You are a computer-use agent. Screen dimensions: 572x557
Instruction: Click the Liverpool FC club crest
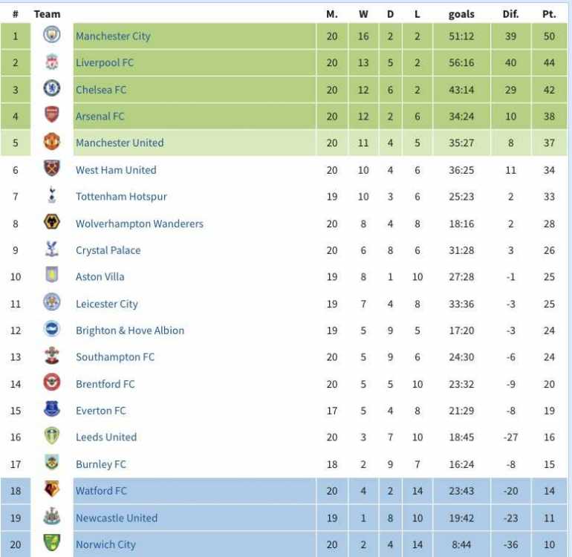click(x=52, y=62)
